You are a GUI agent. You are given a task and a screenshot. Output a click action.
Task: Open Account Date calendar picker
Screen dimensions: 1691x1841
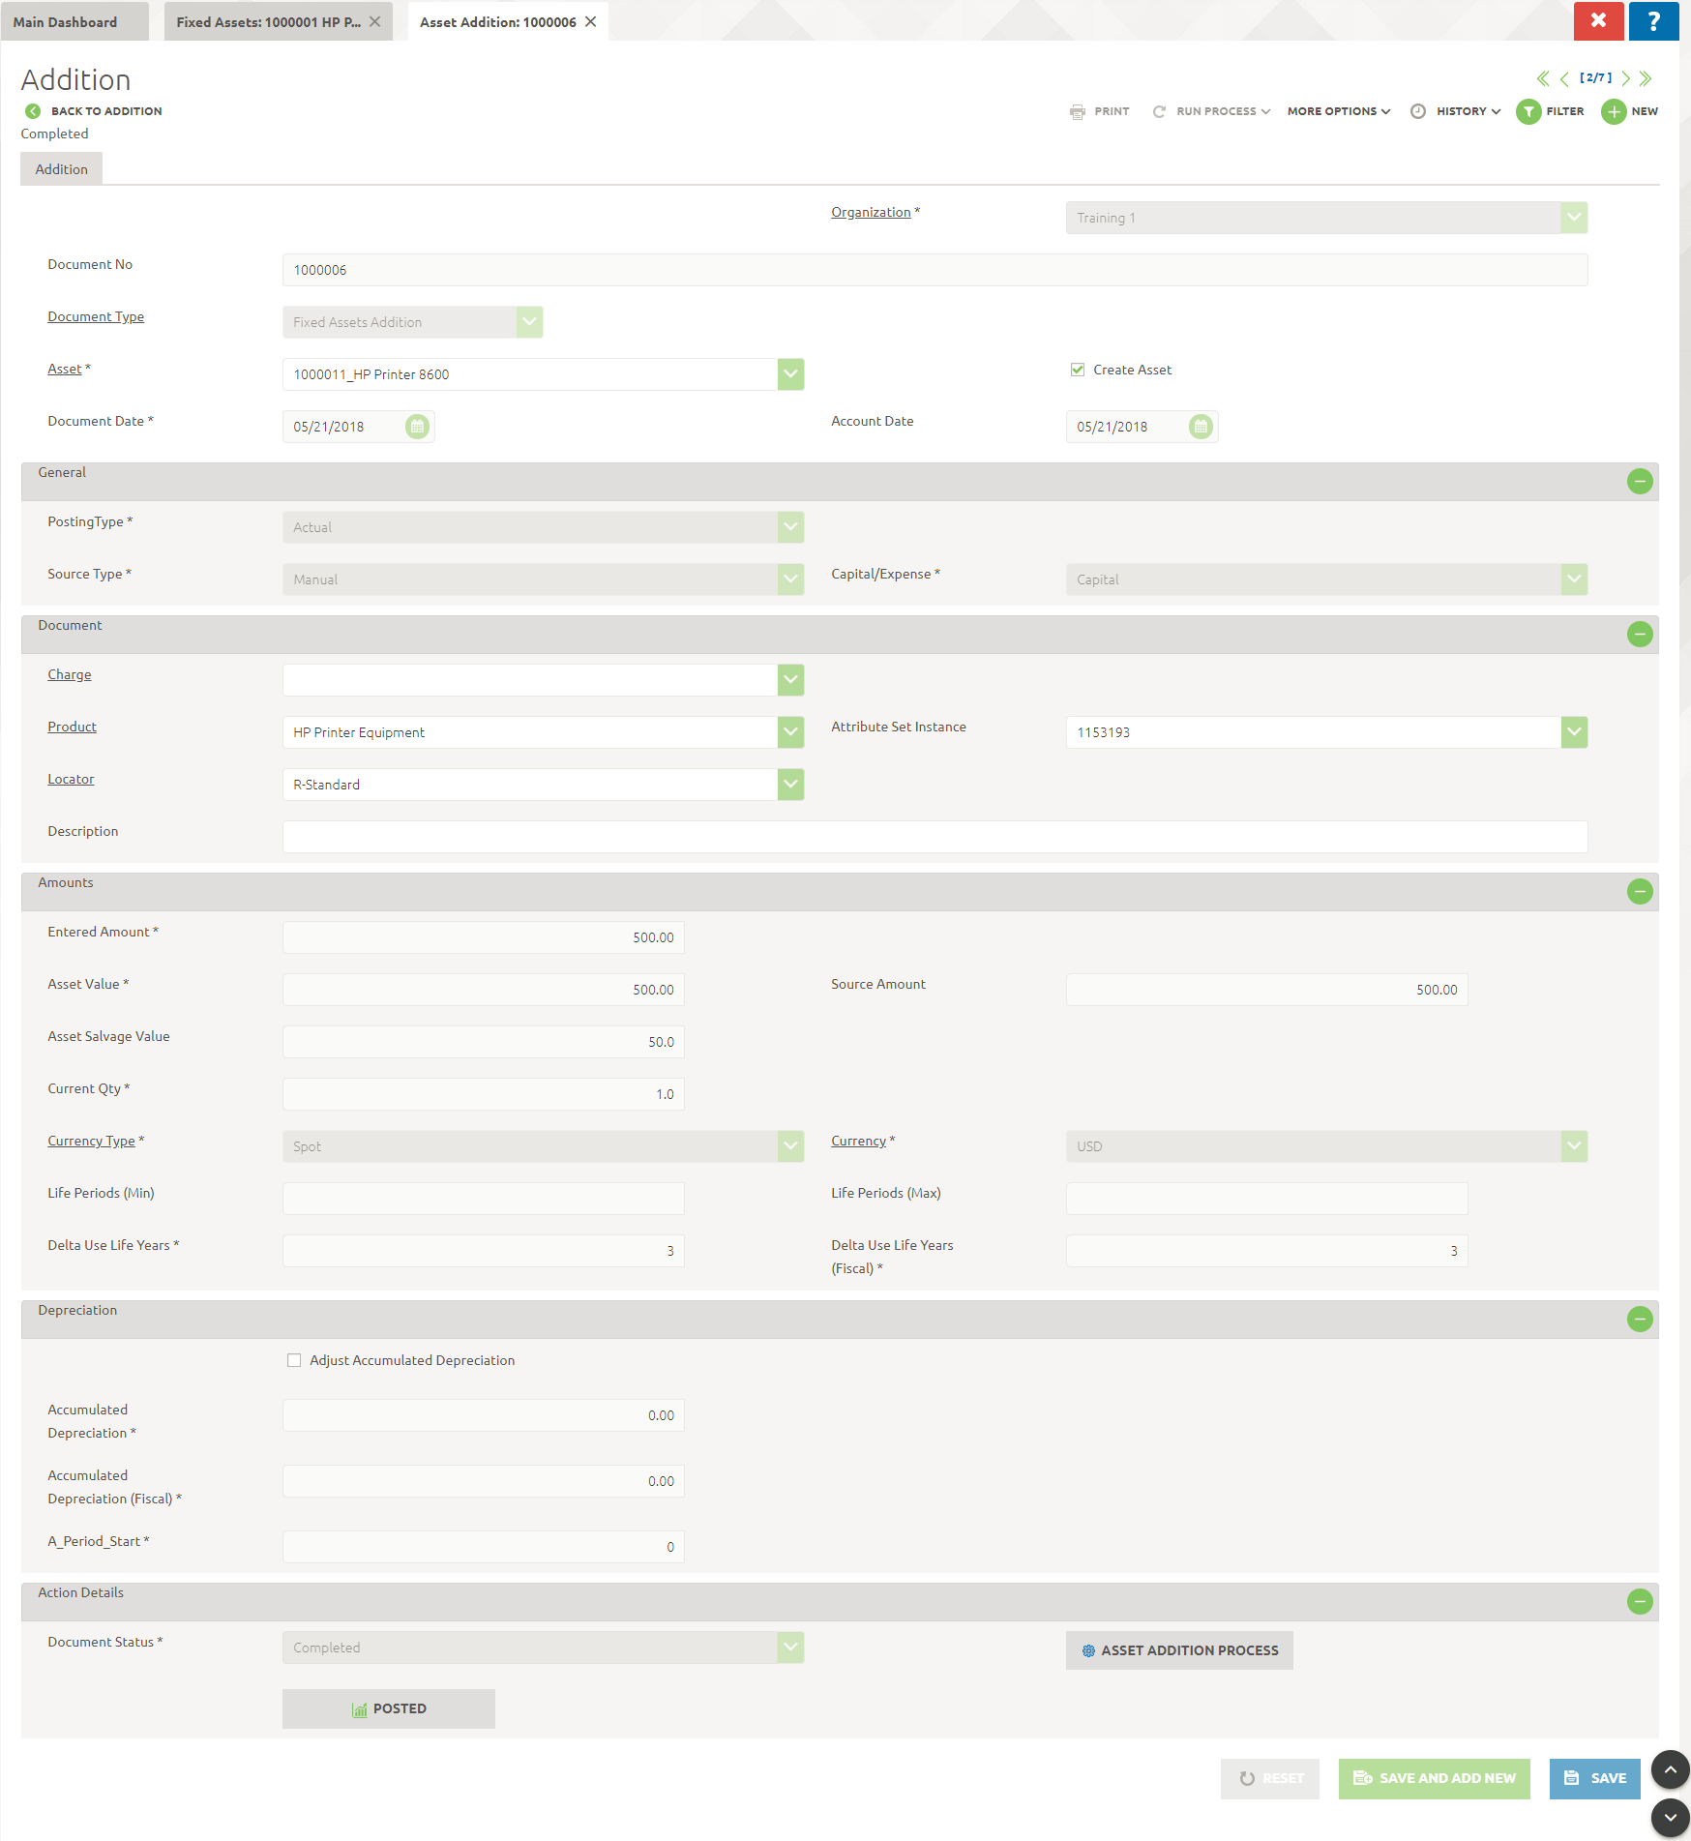click(1201, 427)
